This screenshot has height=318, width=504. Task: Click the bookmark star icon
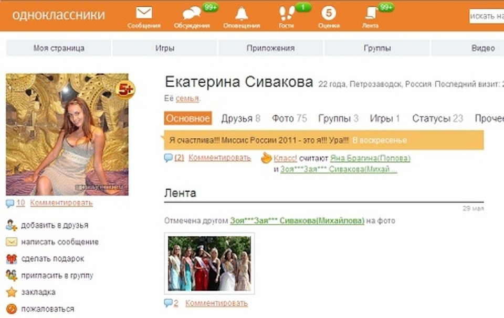[x=11, y=292]
